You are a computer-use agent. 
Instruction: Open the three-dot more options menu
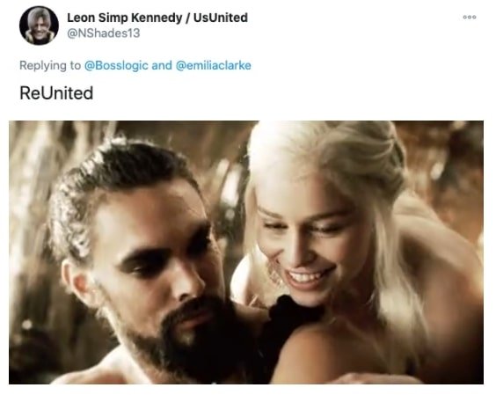(470, 17)
